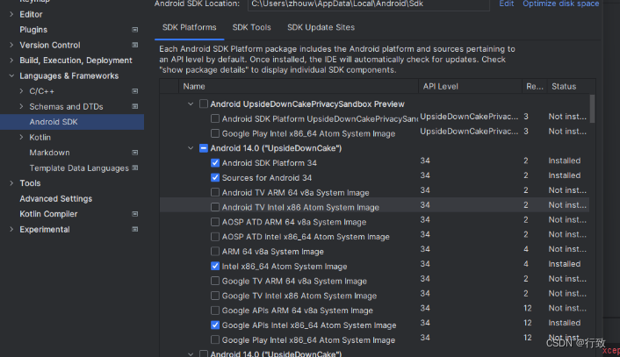This screenshot has height=357, width=620.
Task: Expand the Editor settings section
Action: point(11,14)
